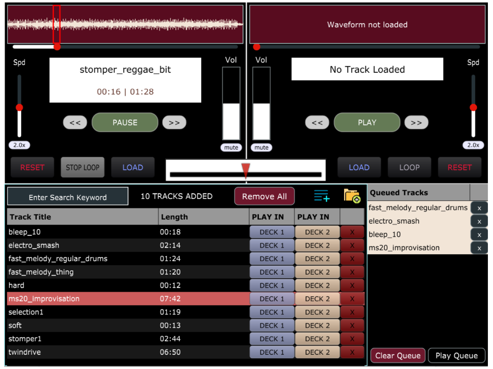
Task: Remove bleep_10 from queued tracks
Action: pos(479,235)
